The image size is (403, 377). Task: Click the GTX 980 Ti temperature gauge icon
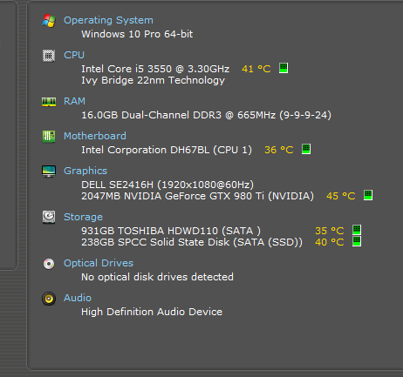(x=368, y=195)
